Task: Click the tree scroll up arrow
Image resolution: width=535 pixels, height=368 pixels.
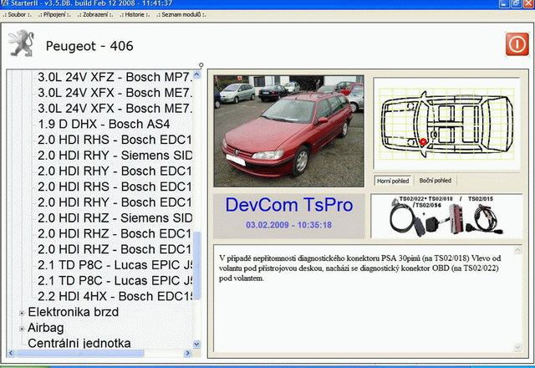Action: click(197, 74)
